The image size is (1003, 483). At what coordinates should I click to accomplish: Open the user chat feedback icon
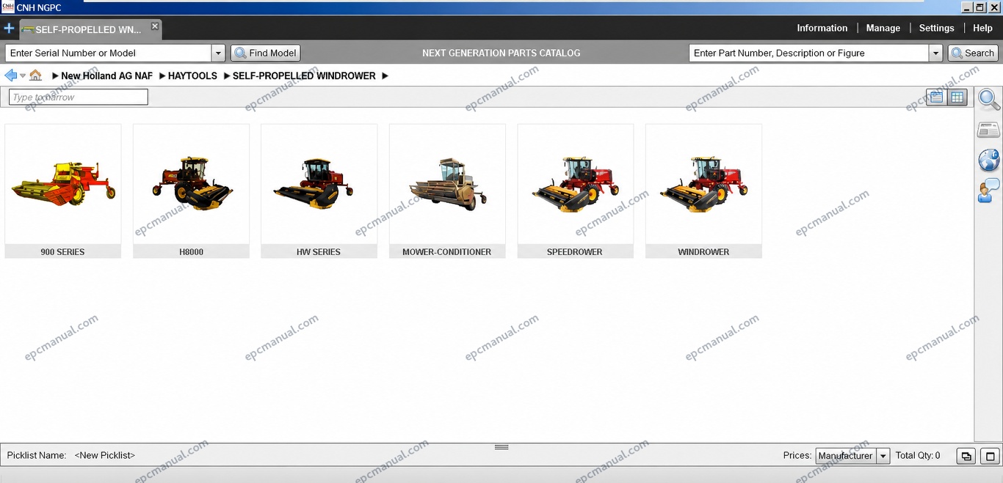coord(988,190)
